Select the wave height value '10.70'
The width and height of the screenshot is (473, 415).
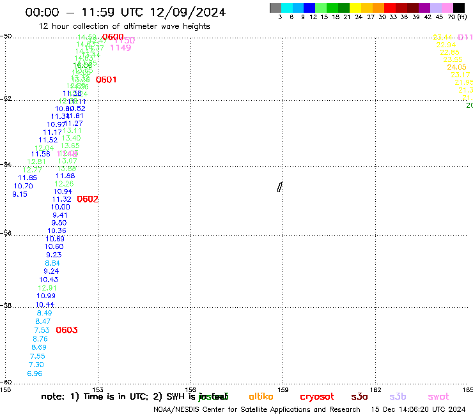coord(23,186)
